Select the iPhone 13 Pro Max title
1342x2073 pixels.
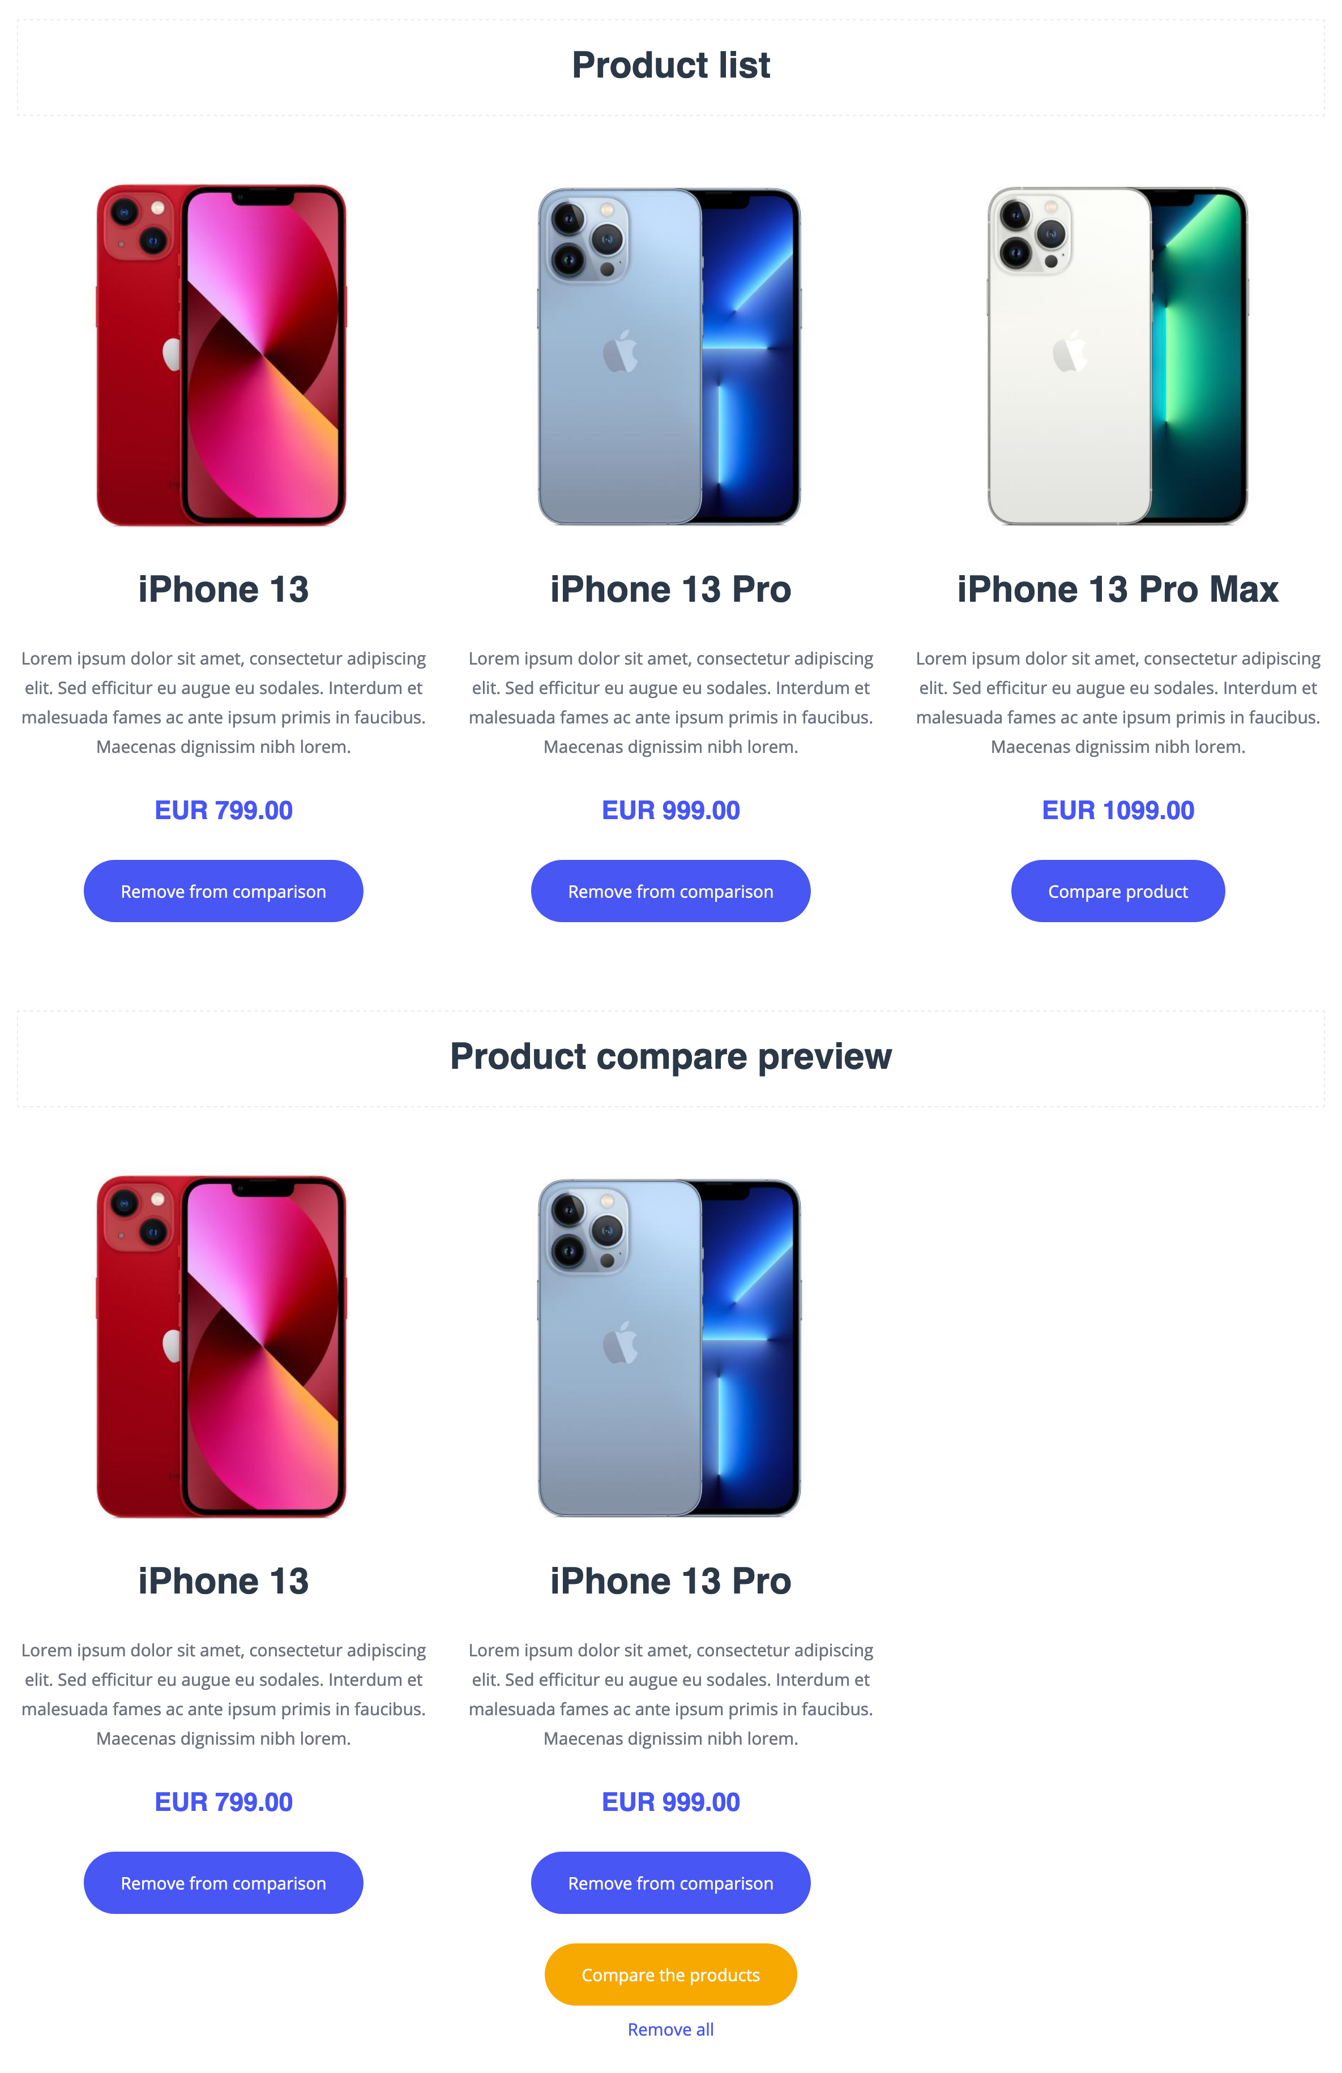[1117, 590]
